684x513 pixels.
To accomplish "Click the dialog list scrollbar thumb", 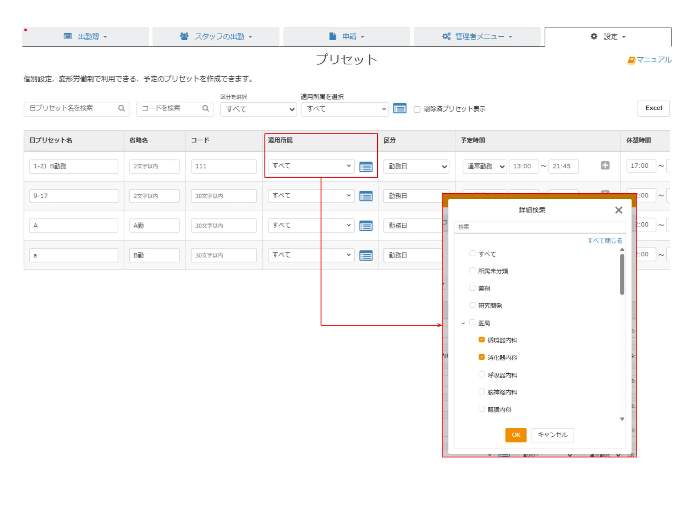I will (x=622, y=274).
